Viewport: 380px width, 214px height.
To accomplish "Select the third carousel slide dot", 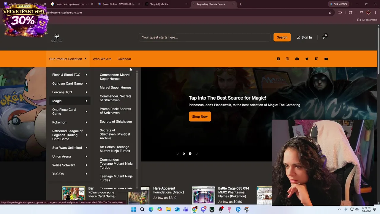I will point(190,154).
